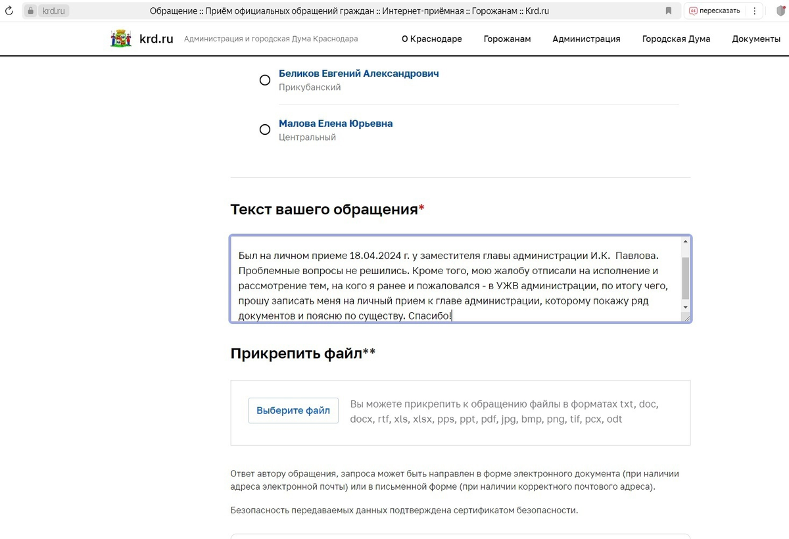Click the 'Прикрепить файл' heading
This screenshot has height=539, width=789.
click(303, 354)
